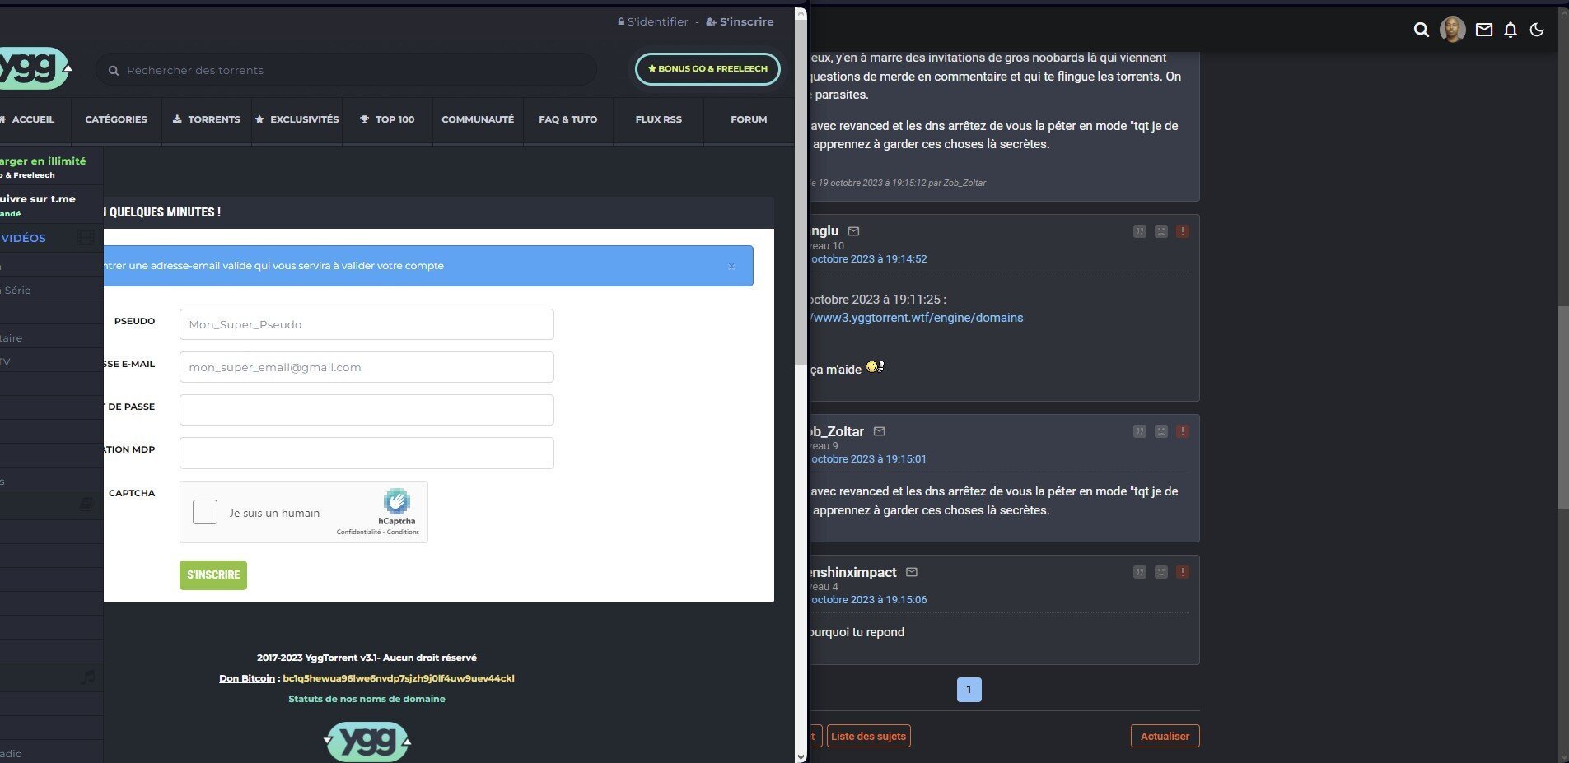Toggle dark mode with the moon icon

[1536, 30]
